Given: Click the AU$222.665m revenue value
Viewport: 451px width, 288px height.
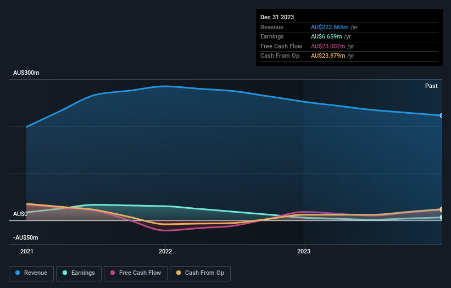Looking at the screenshot, I should [330, 27].
